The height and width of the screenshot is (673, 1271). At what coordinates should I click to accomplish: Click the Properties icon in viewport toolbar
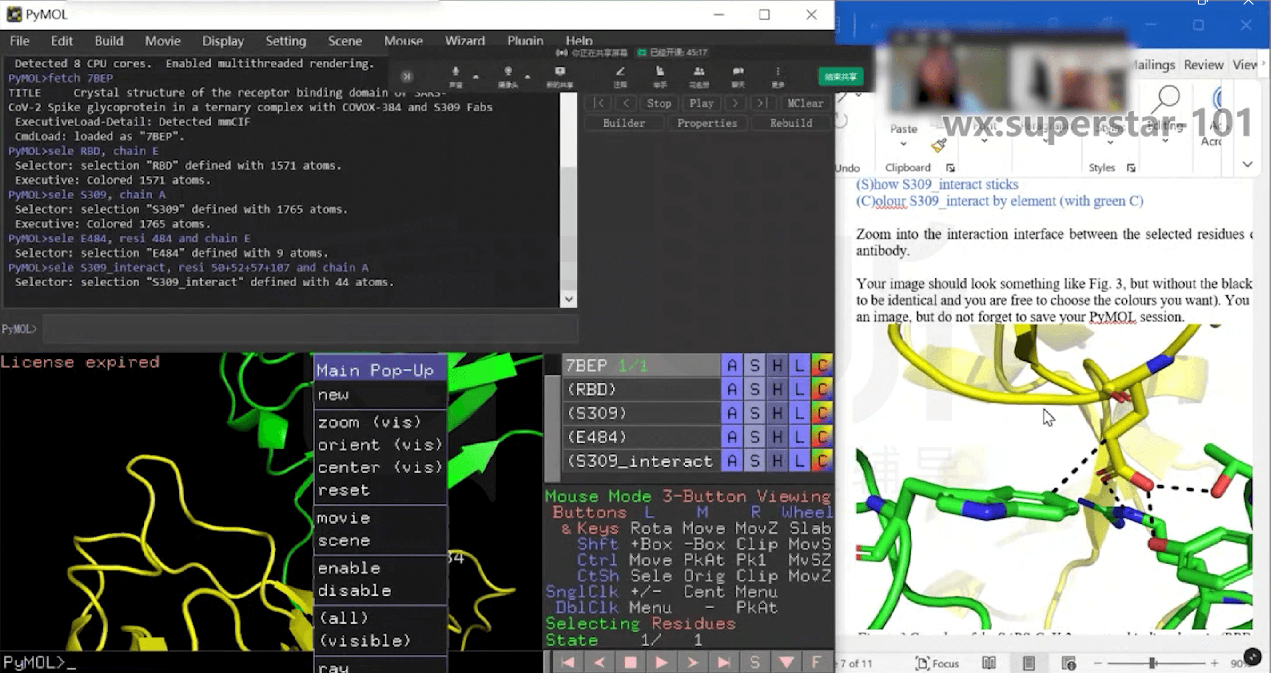point(707,124)
